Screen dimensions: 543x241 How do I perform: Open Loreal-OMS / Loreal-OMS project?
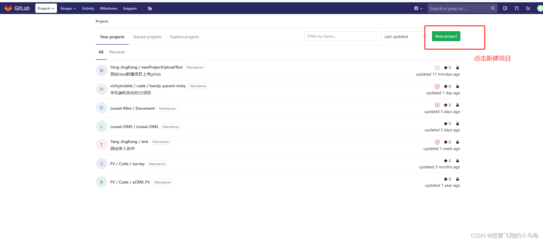pyautogui.click(x=134, y=127)
